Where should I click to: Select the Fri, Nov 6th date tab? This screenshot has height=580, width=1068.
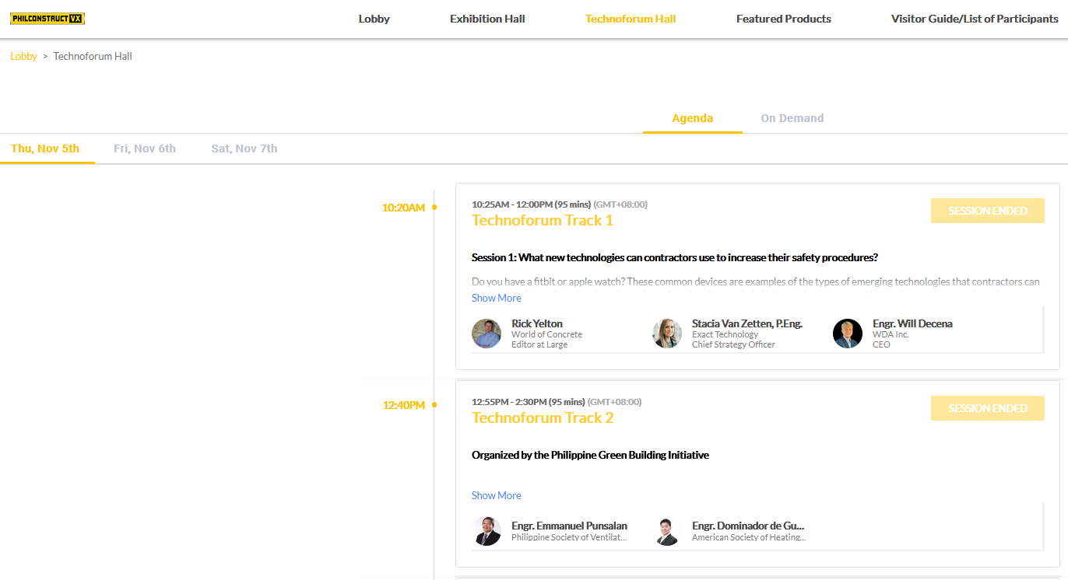145,148
